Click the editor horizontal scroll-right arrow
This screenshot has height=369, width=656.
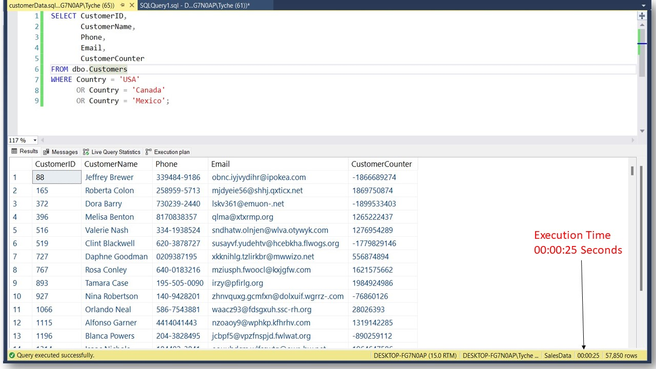pos(633,140)
